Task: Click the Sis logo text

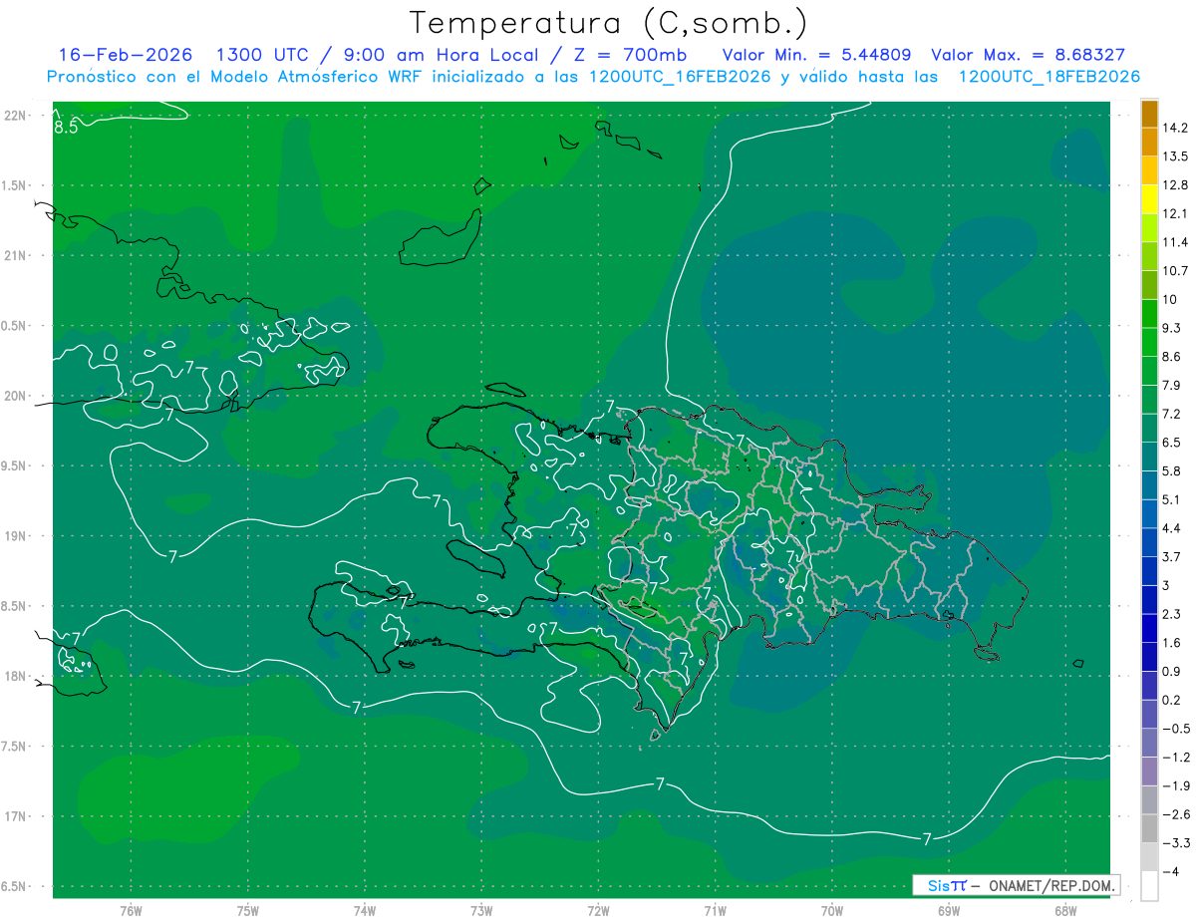Action: coord(940,885)
